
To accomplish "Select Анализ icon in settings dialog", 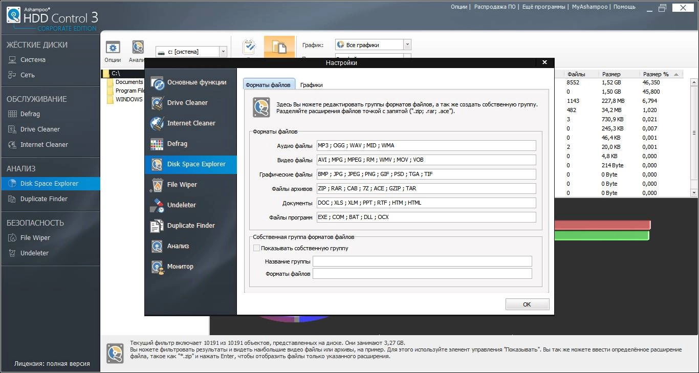I will (158, 246).
